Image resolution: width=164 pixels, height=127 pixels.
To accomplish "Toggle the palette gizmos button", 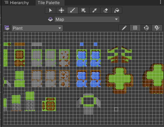I will click(146, 28).
